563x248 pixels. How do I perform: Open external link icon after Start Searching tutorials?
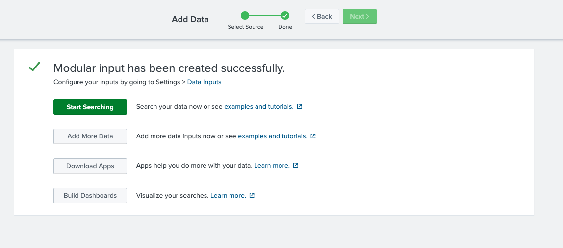[x=300, y=107]
